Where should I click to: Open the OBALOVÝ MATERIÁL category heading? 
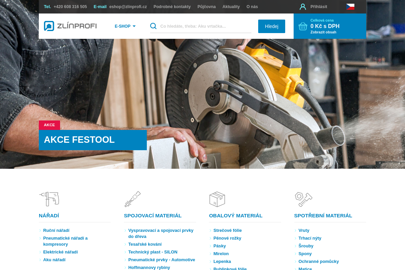[236, 216]
